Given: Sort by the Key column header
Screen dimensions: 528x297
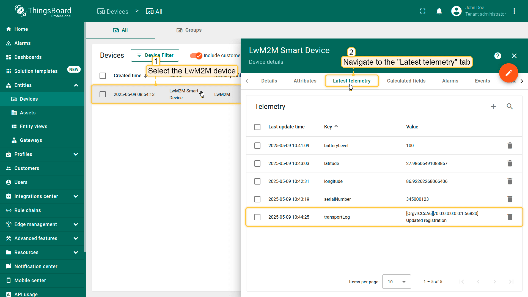Looking at the screenshot, I should pyautogui.click(x=328, y=127).
